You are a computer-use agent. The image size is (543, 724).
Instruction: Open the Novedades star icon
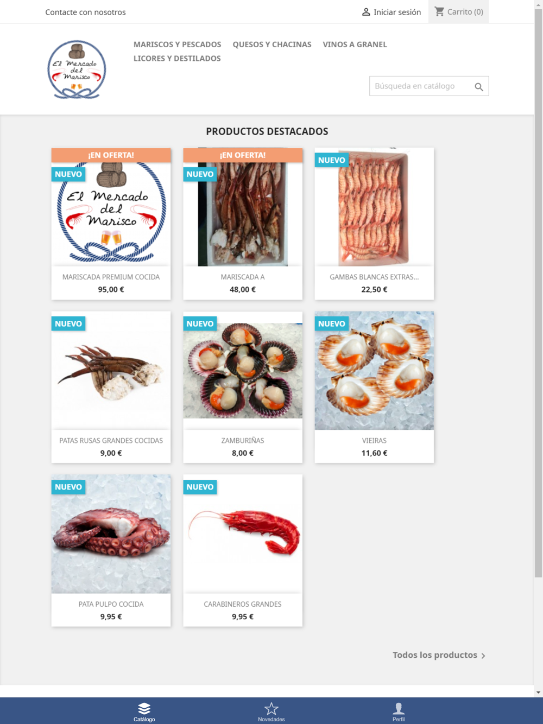coord(271,708)
